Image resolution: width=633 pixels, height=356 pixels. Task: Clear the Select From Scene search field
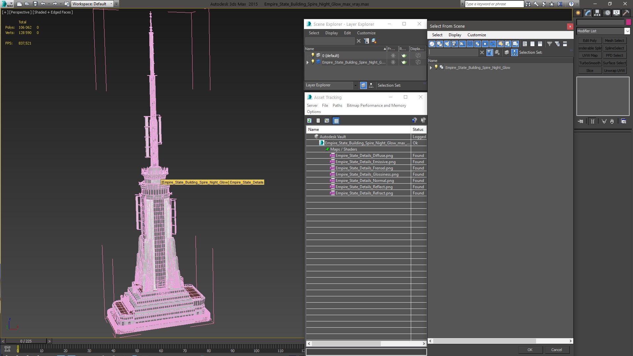pyautogui.click(x=482, y=52)
